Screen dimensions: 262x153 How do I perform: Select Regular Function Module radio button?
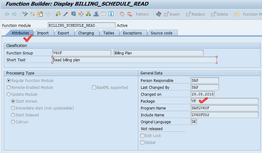click(8, 81)
